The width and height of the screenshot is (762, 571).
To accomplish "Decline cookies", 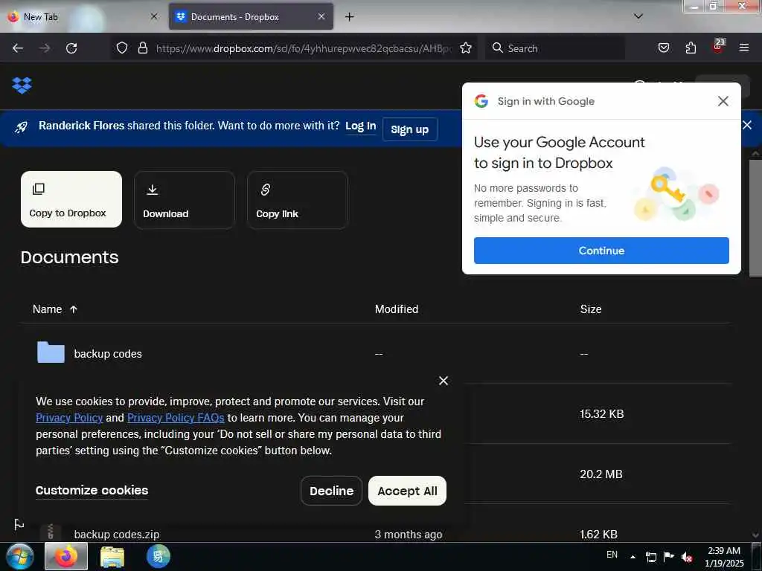I will (331, 491).
